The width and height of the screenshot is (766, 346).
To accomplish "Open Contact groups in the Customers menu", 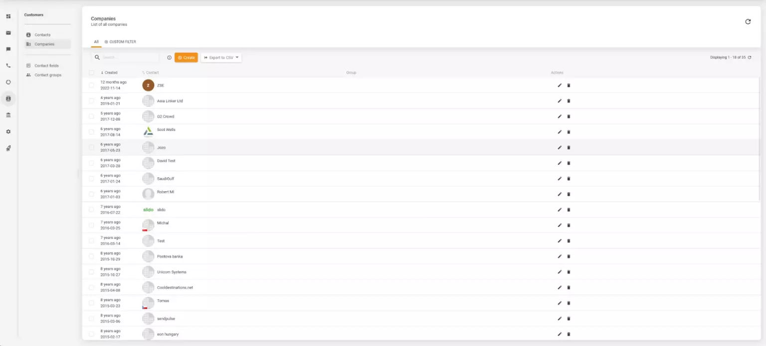I will click(x=47, y=75).
